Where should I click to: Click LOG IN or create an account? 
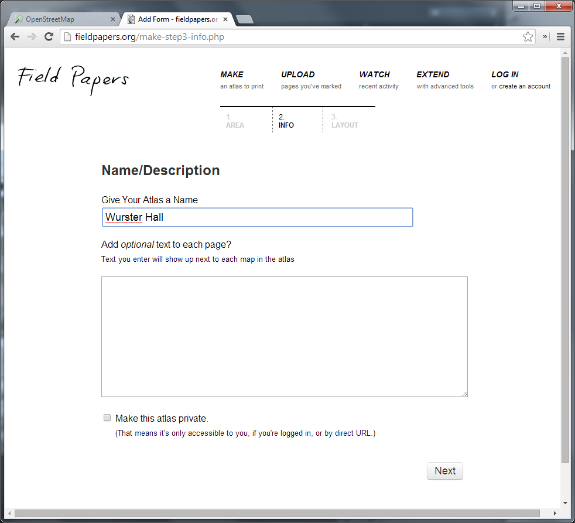(x=521, y=80)
